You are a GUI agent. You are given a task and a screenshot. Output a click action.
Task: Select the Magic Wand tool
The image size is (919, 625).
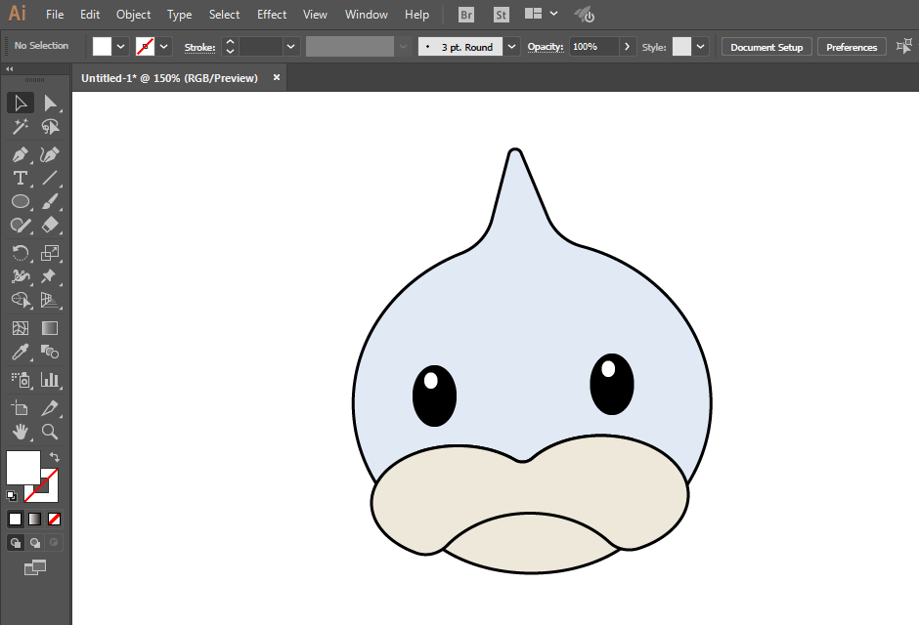(x=20, y=127)
